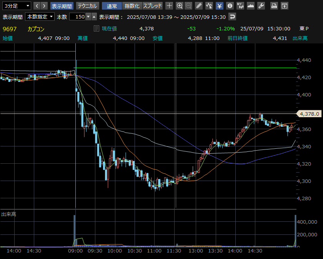
Task: Open the 表示期間 tab
Action: [62, 6]
